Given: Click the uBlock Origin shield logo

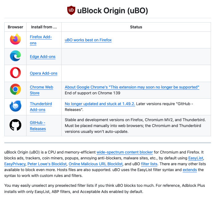Looking at the screenshot, I should pyautogui.click(x=71, y=10).
